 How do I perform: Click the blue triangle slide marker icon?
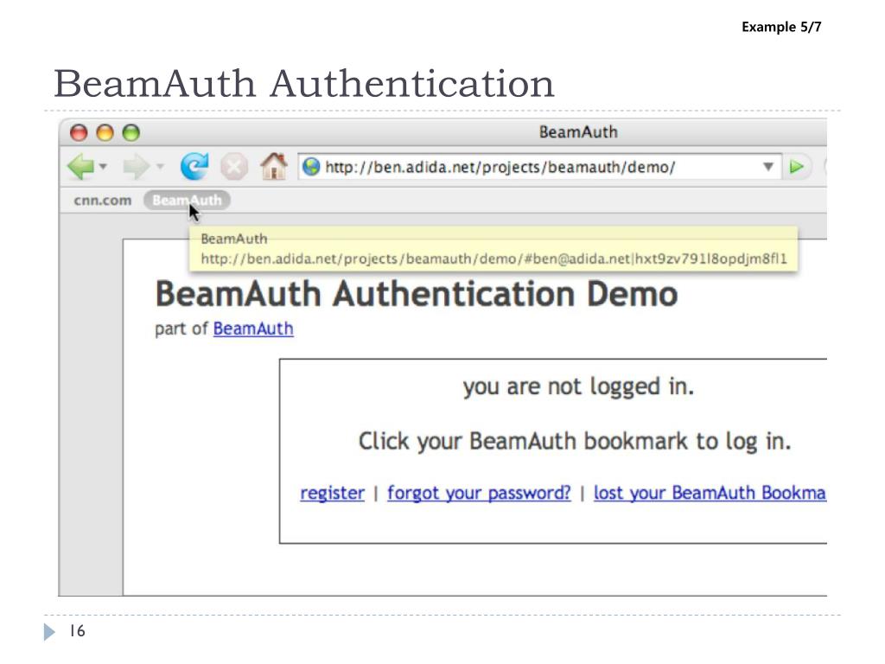[x=49, y=632]
